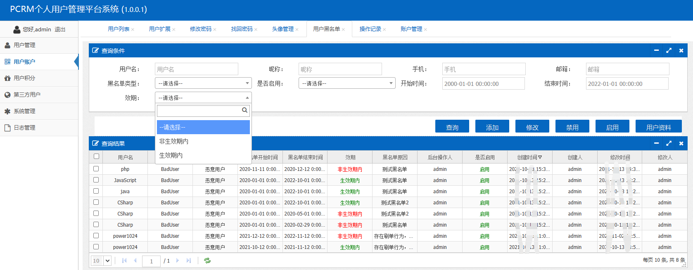This screenshot has height=270, width=693.
Task: Go to the first page of results
Action: click(x=124, y=261)
